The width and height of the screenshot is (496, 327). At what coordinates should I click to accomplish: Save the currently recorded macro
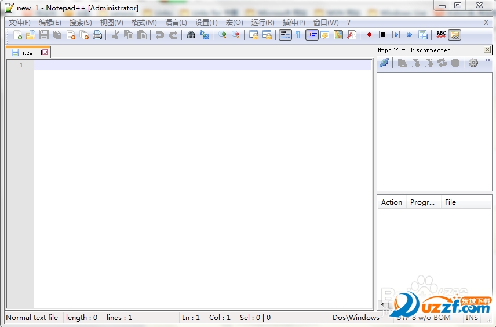click(x=422, y=35)
